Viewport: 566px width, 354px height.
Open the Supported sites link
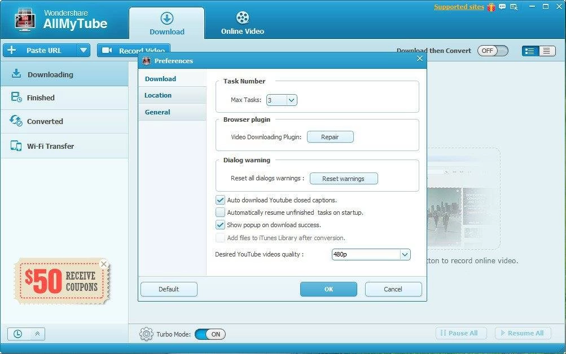(459, 7)
